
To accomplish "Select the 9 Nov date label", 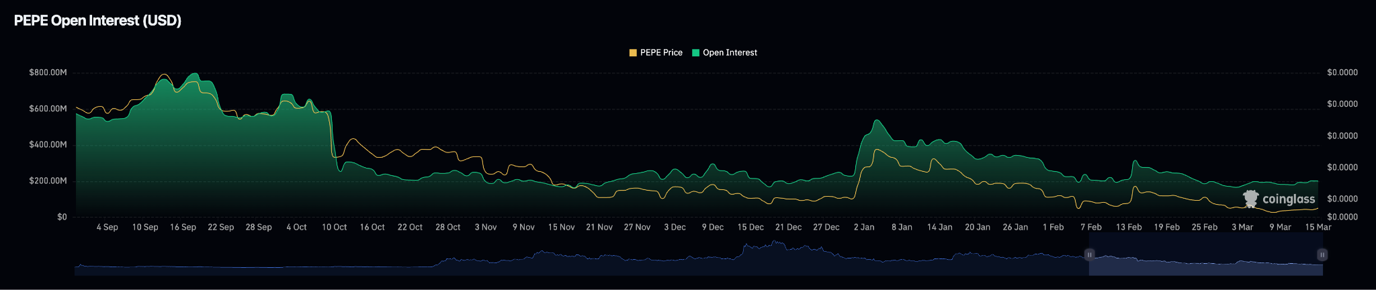I will point(523,227).
